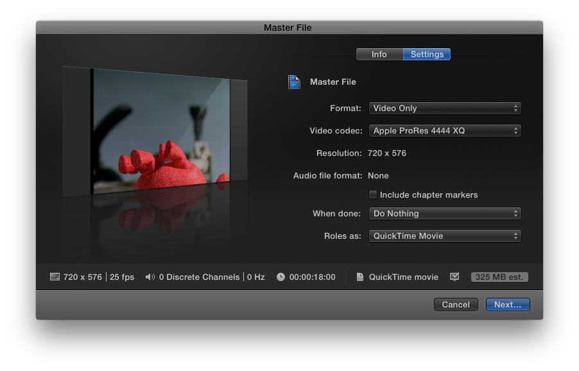
Task: Click the compatibility checkmark monitor icon
Action: click(x=454, y=277)
